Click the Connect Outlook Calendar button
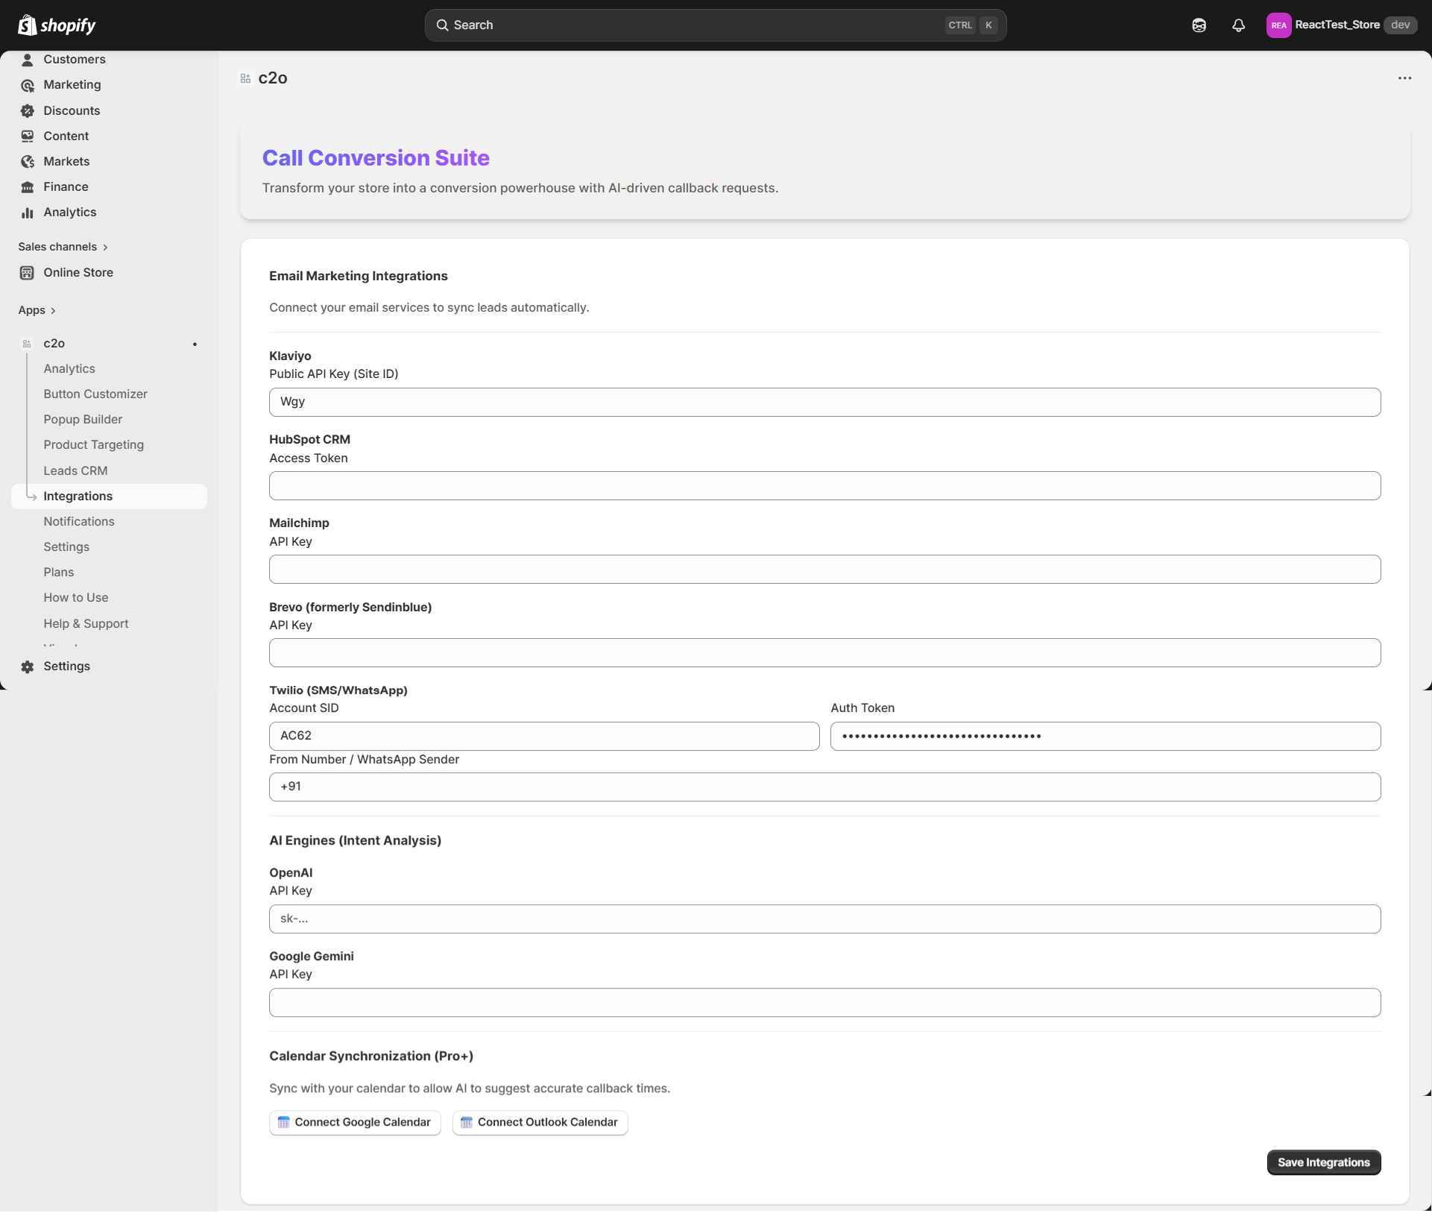This screenshot has height=1213, width=1432. (x=540, y=1123)
